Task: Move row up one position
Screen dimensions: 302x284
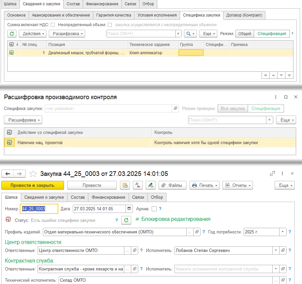Action: point(273,75)
